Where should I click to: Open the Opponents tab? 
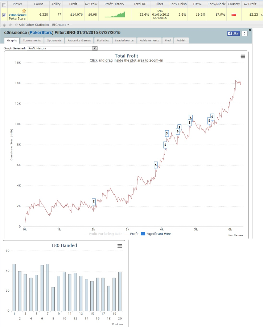coord(54,40)
